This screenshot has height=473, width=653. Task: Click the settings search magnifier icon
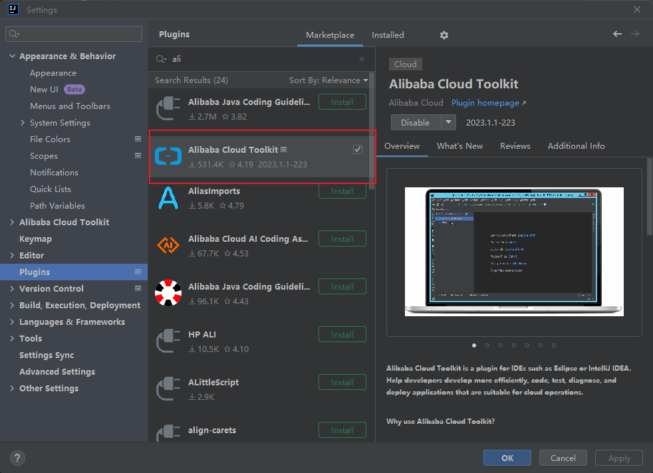click(14, 34)
